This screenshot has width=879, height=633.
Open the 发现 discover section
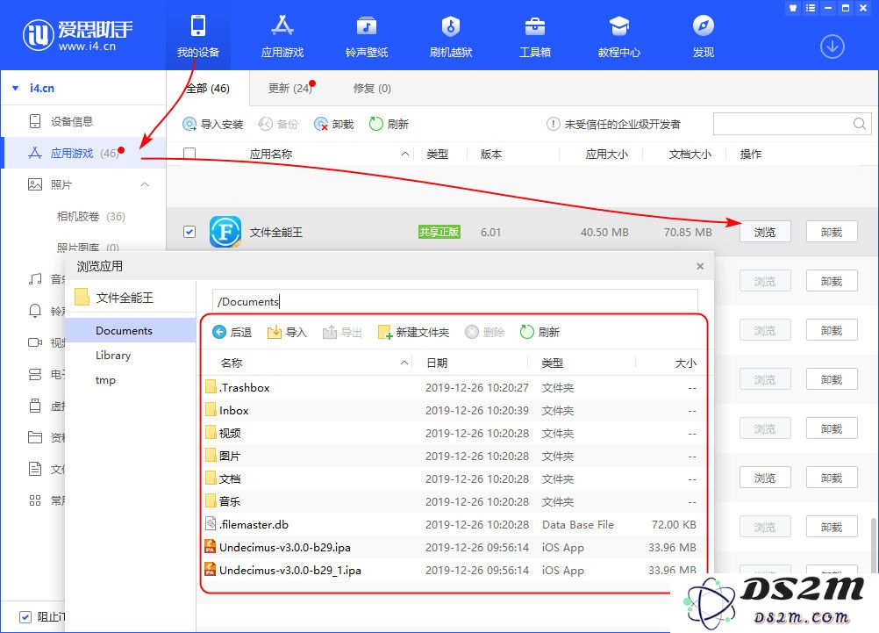tap(703, 36)
